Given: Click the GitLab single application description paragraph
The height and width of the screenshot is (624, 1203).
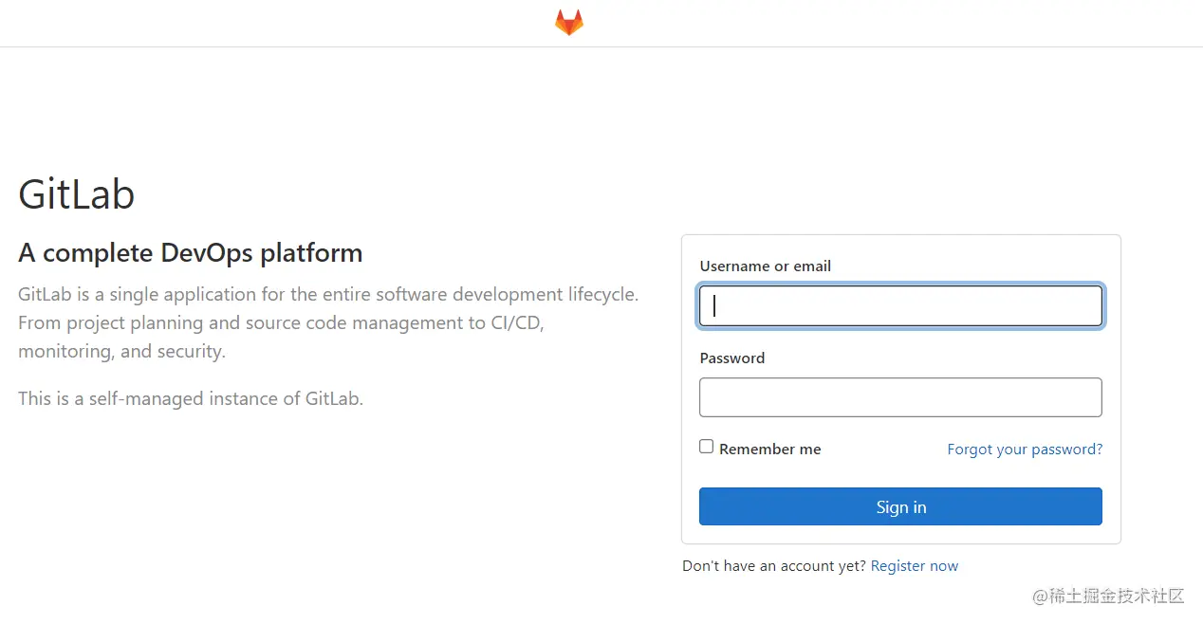Looking at the screenshot, I should 328,322.
